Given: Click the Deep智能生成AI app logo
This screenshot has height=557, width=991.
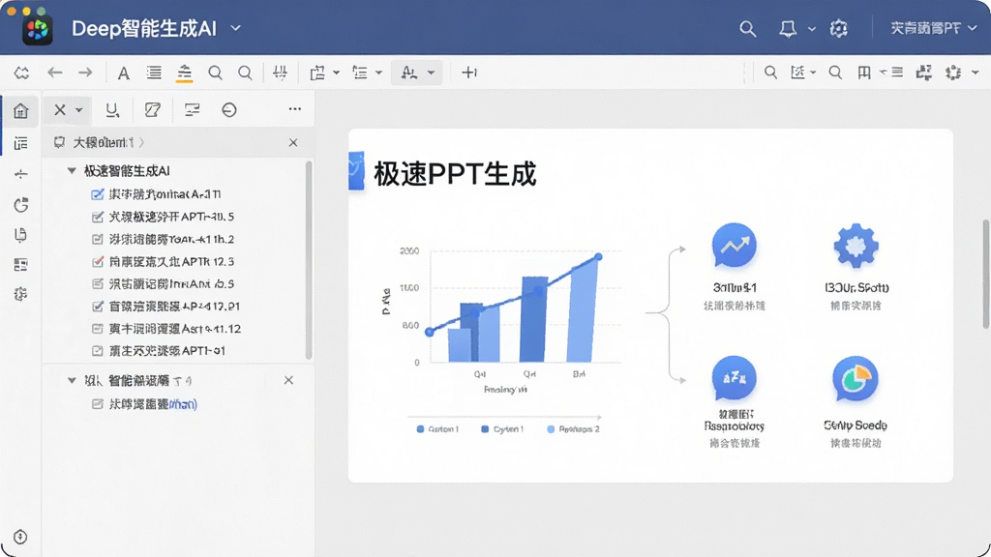Looking at the screenshot, I should click(38, 29).
